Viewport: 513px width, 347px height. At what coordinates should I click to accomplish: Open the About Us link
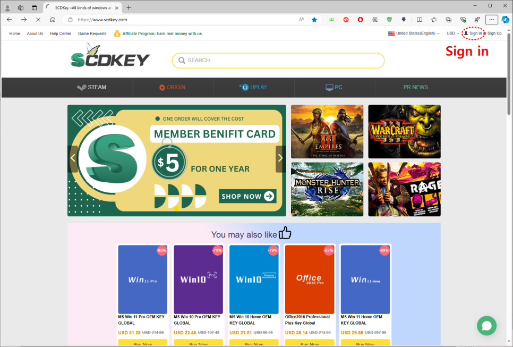pyautogui.click(x=35, y=33)
